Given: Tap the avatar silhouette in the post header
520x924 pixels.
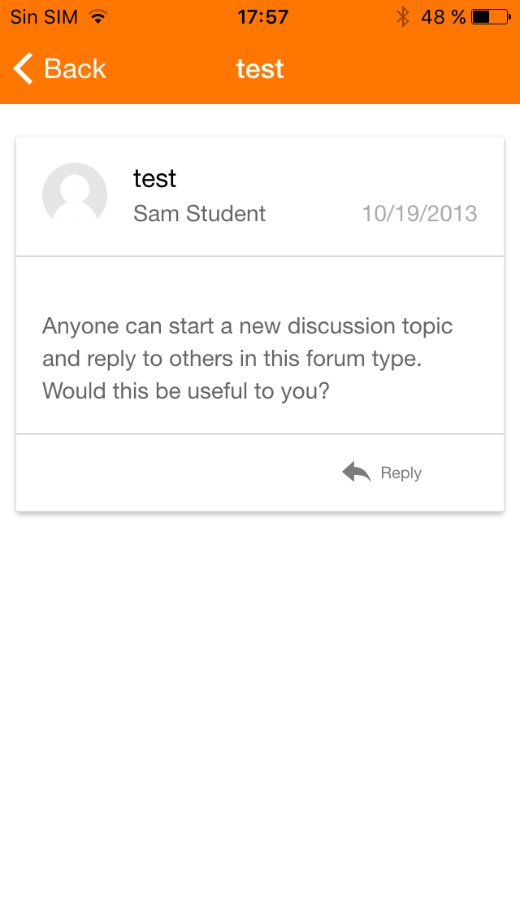Looking at the screenshot, I should point(75,195).
